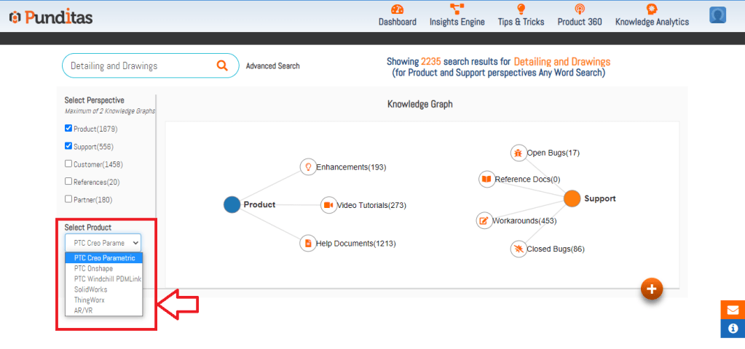Open the Help Documents file icon

point(308,243)
